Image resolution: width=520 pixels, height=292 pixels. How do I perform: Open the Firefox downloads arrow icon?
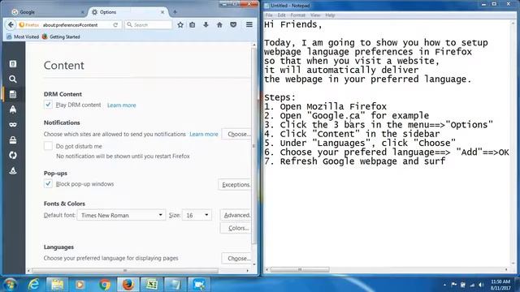(x=206, y=25)
